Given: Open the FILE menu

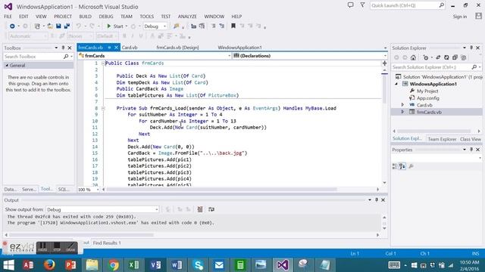Looking at the screenshot, I should pos(8,17).
